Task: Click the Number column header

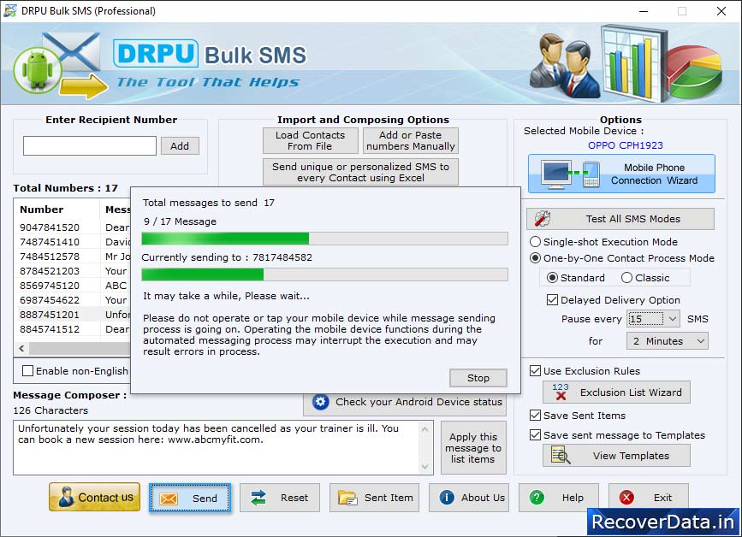Action: (56, 209)
